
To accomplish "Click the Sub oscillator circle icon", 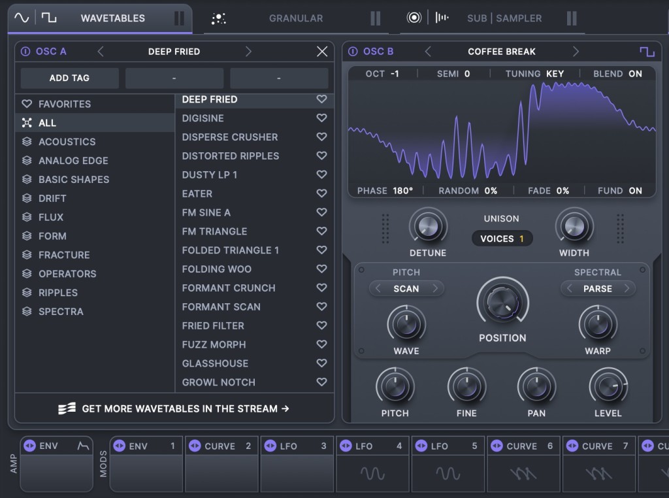I will pyautogui.click(x=414, y=18).
